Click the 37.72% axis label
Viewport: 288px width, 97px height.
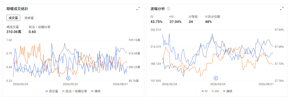[x=279, y=64]
